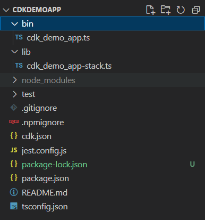Collapse the bin folder
Image resolution: width=205 pixels, height=220 pixels.
pos(14,23)
